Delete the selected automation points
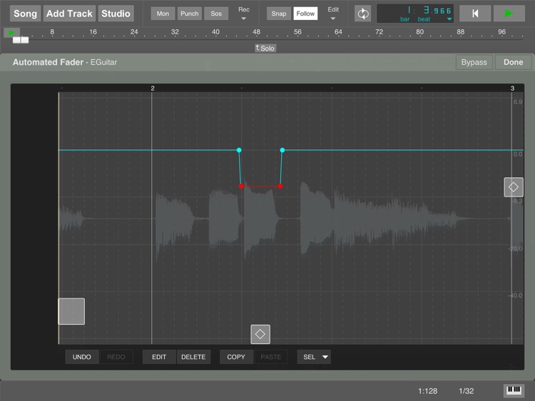535x401 pixels. [193, 357]
